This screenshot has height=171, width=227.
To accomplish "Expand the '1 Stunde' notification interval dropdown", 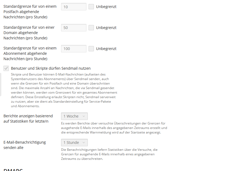I will click(x=74, y=143).
